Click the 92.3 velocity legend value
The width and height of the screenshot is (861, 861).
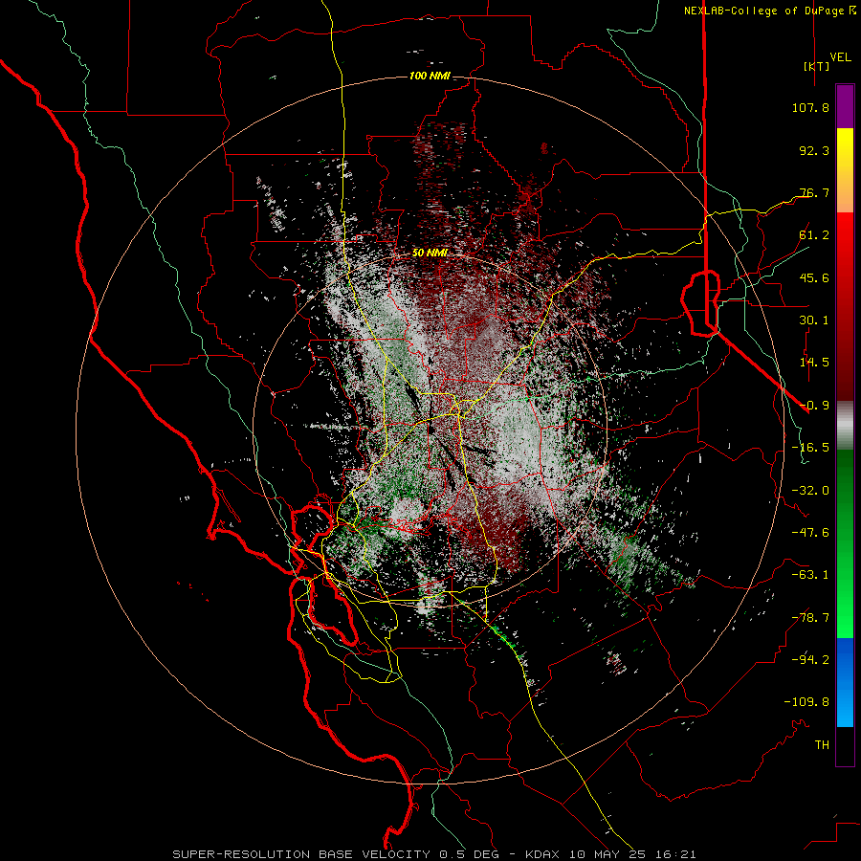[x=814, y=150]
